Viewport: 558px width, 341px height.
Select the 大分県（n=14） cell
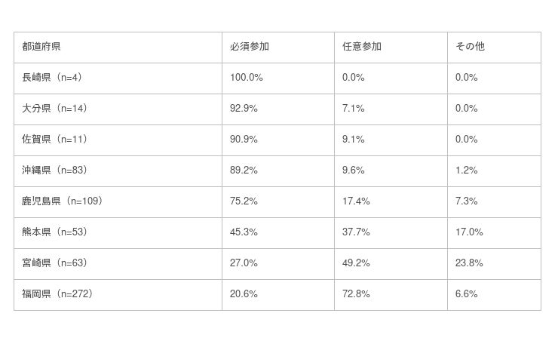click(x=54, y=109)
